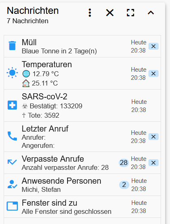The width and height of the screenshot is (170, 224).
Task: Click the sun Temperaturen icon
Action: (12, 73)
